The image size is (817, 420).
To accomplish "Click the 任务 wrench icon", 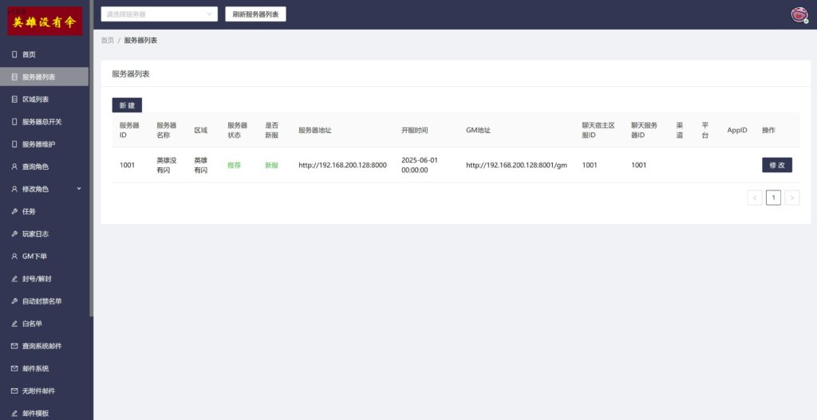I will pos(14,211).
